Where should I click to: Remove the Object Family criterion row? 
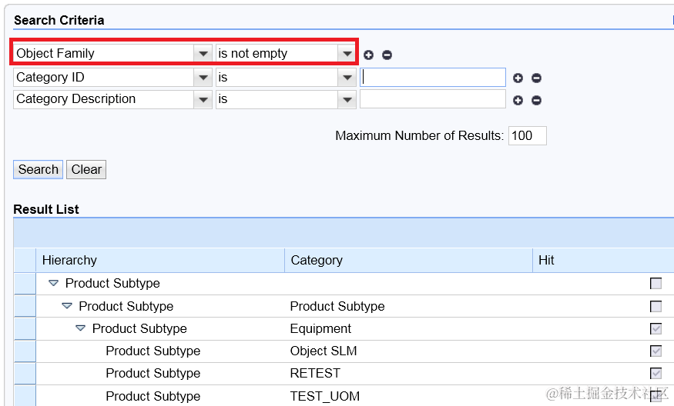coord(387,55)
